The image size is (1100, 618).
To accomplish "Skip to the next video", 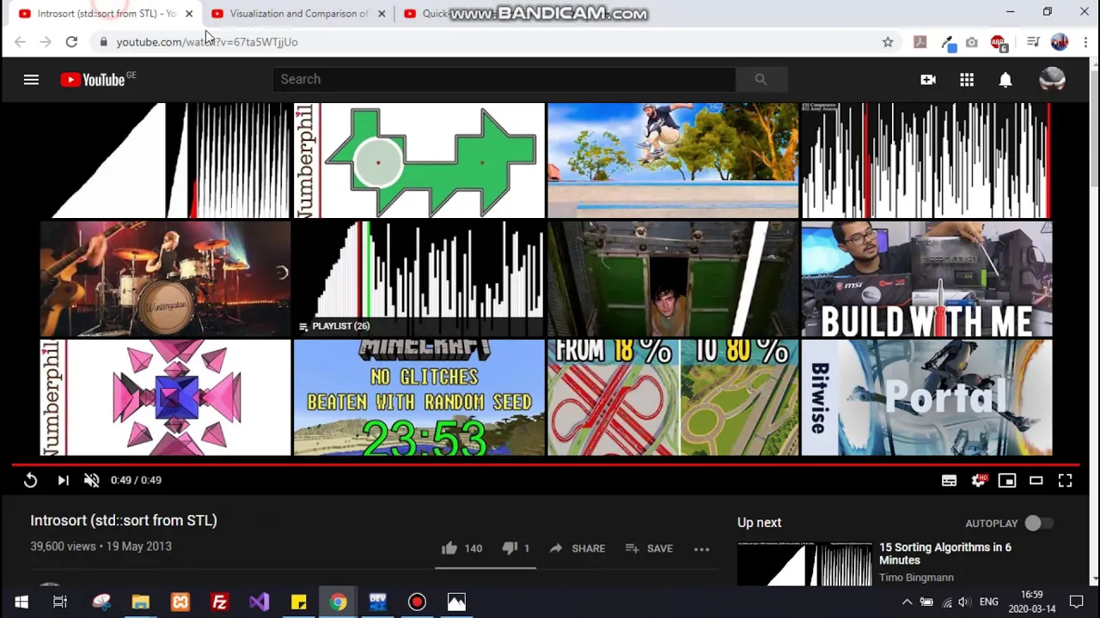I will 63,481.
